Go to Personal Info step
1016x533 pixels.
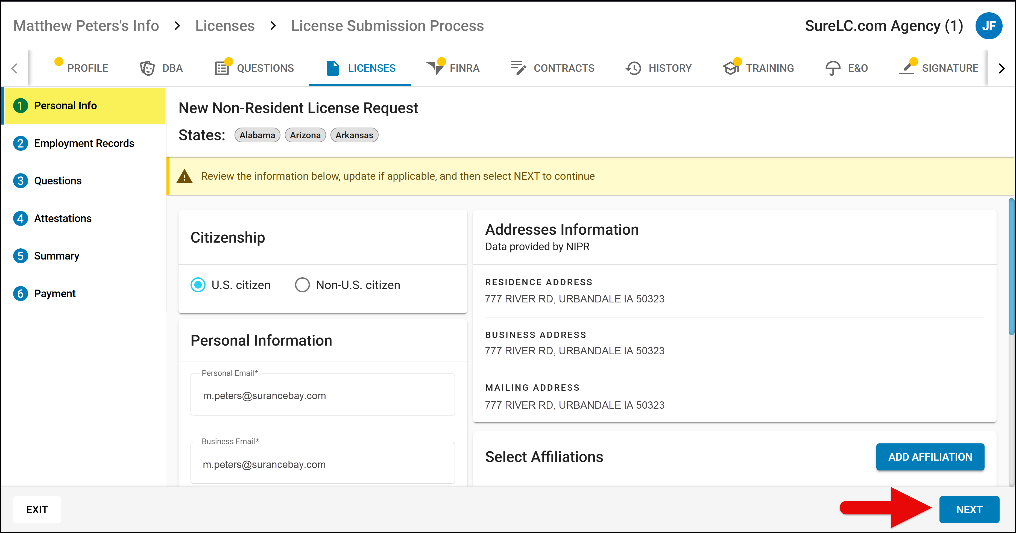pyautogui.click(x=84, y=106)
